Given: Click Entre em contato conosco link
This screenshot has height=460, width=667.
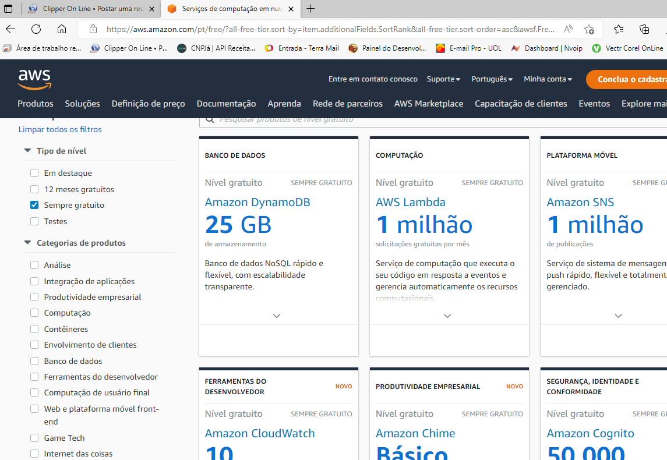Looking at the screenshot, I should coord(373,79).
